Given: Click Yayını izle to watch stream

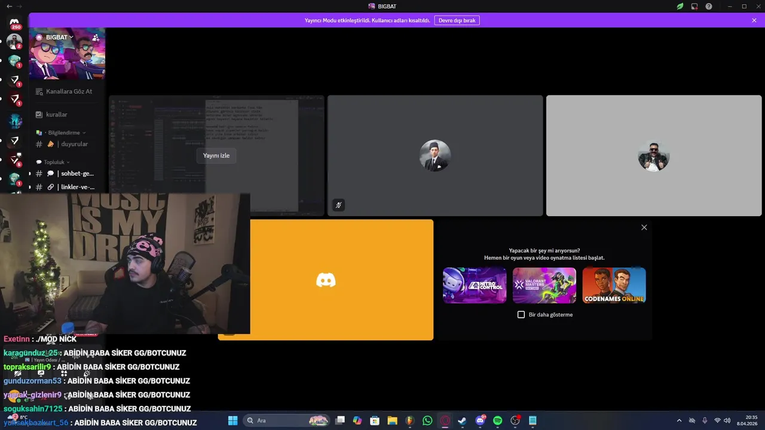Looking at the screenshot, I should (216, 155).
